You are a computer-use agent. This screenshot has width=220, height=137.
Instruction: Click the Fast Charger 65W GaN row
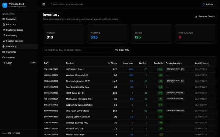[129, 87]
